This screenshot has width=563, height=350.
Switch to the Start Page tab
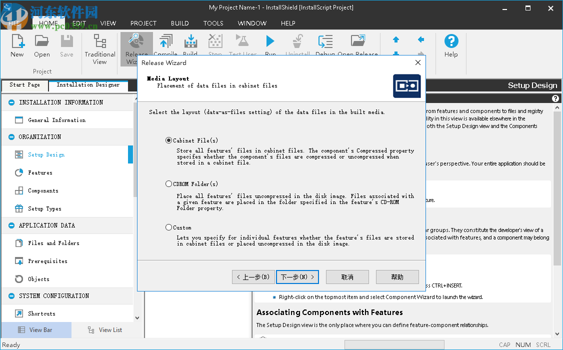24,85
